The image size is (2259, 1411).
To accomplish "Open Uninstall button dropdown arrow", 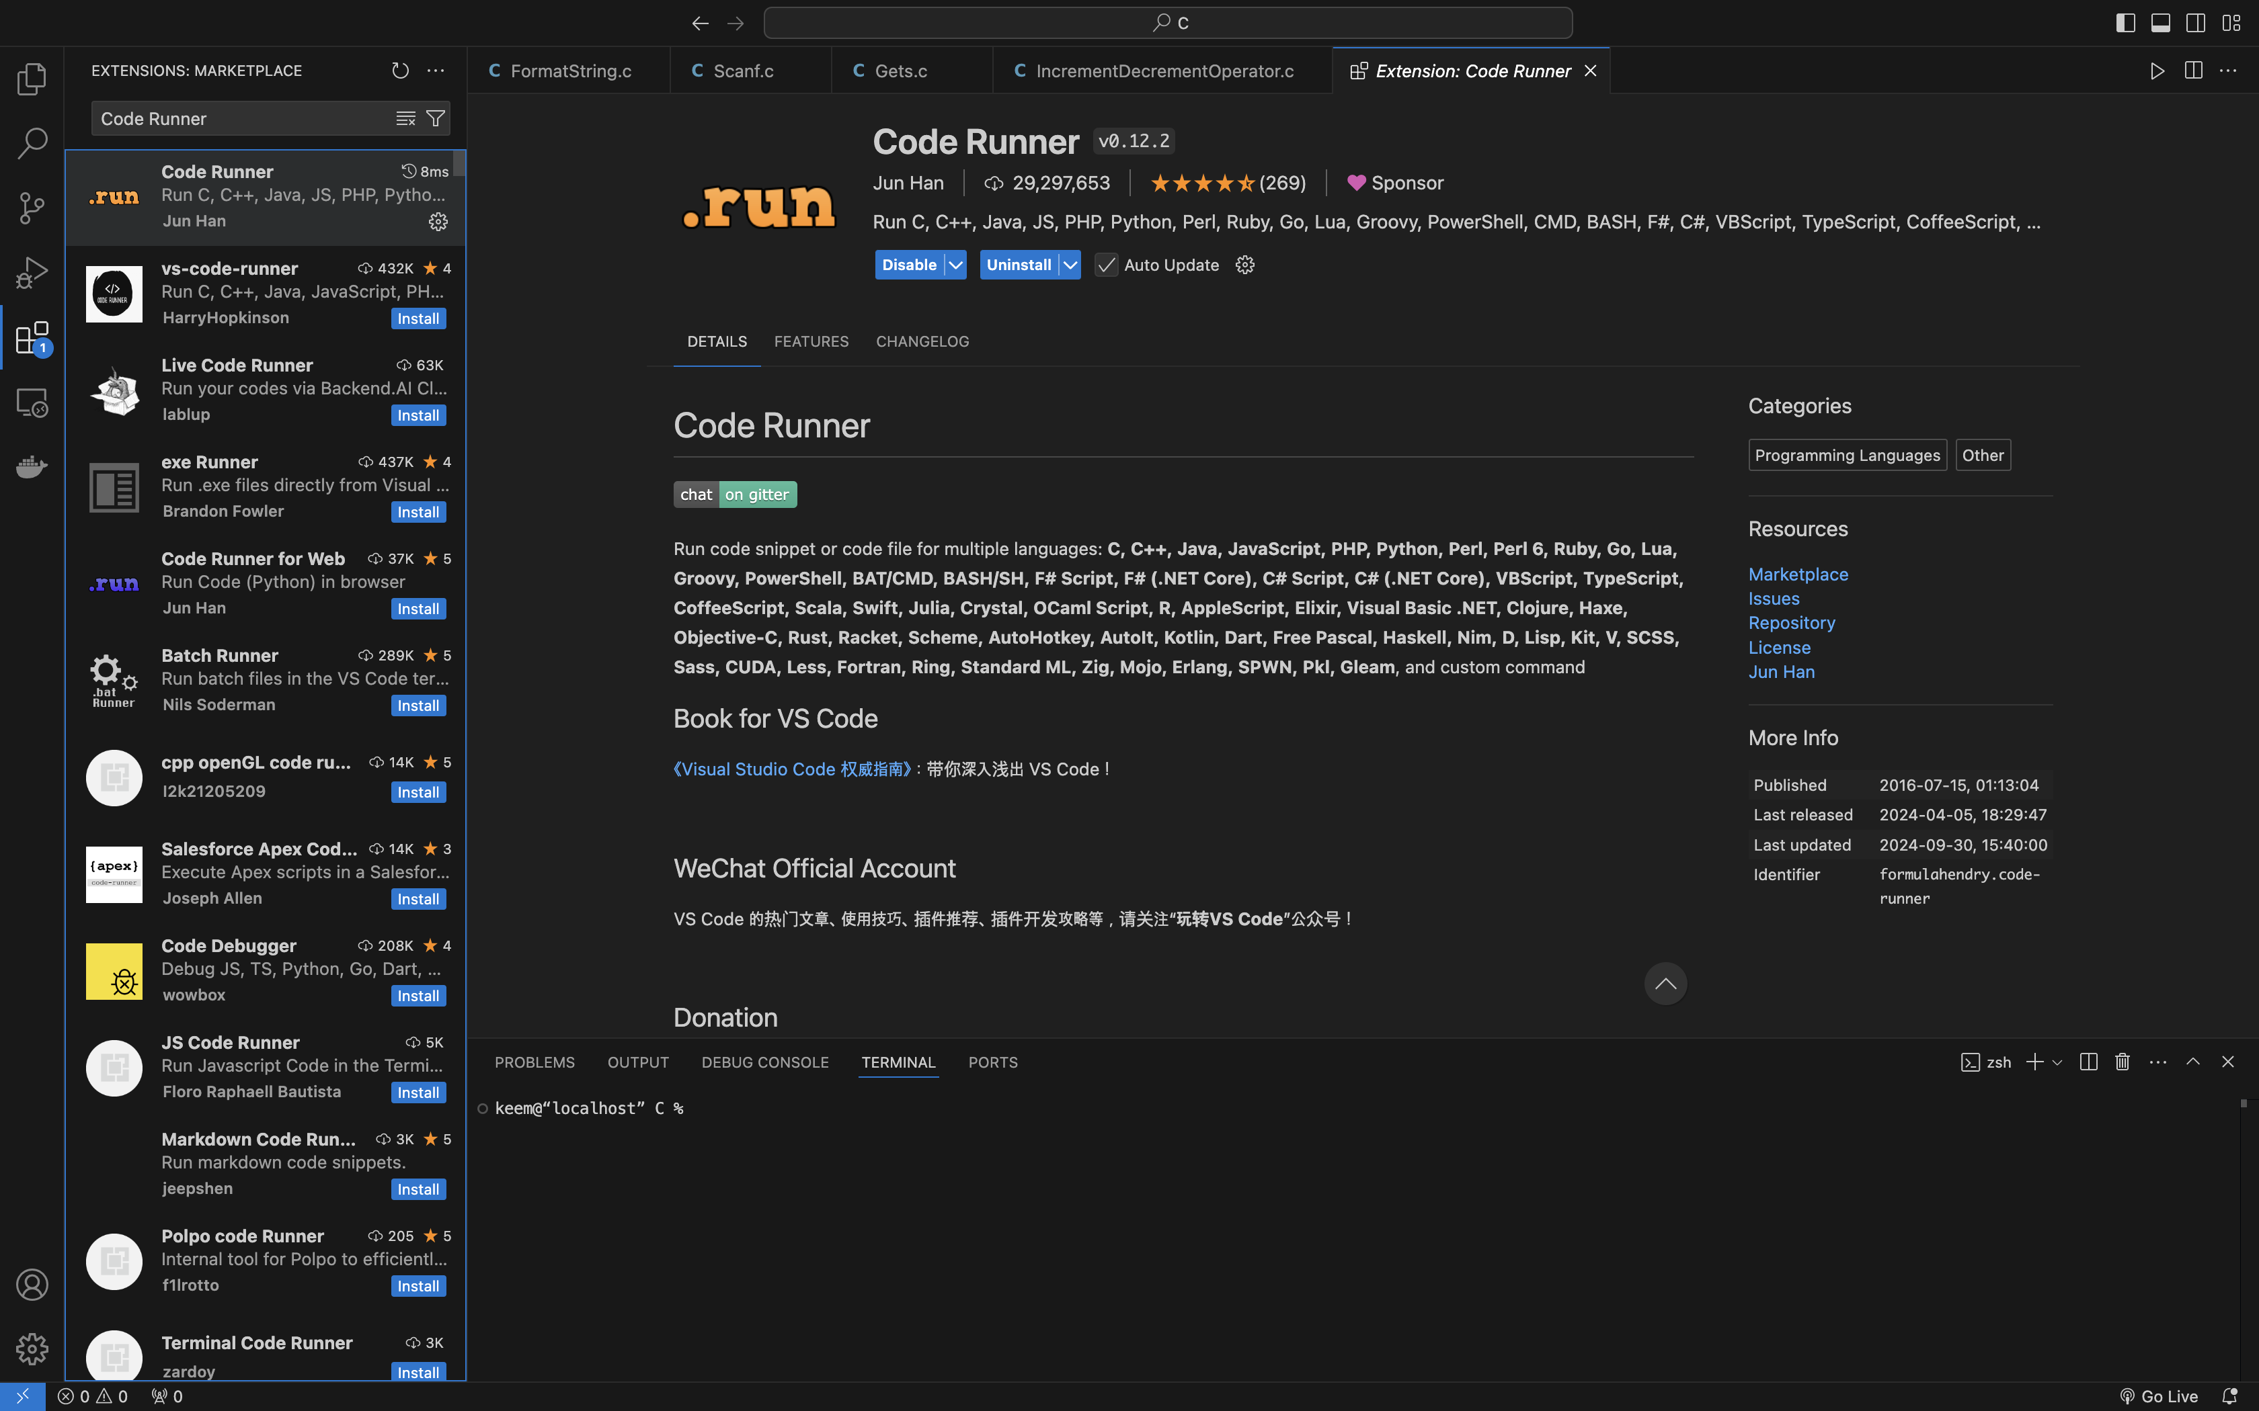I will [x=1071, y=265].
